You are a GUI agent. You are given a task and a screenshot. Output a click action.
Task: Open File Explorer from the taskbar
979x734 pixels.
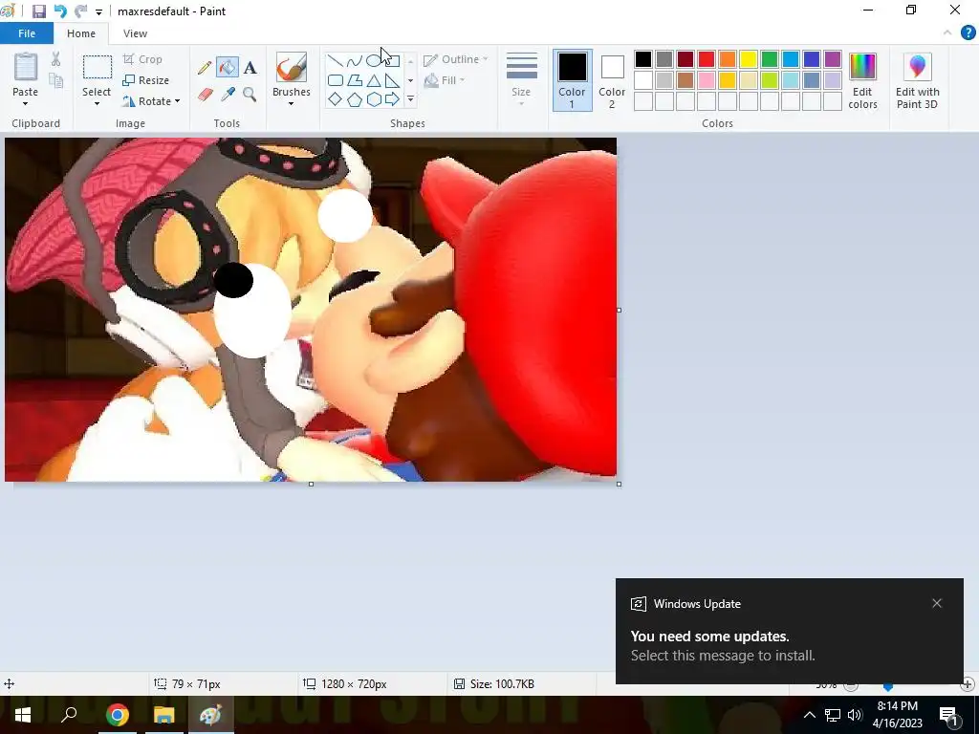click(x=163, y=715)
